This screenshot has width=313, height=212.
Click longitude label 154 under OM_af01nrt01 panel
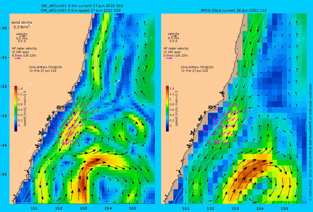click(x=108, y=208)
